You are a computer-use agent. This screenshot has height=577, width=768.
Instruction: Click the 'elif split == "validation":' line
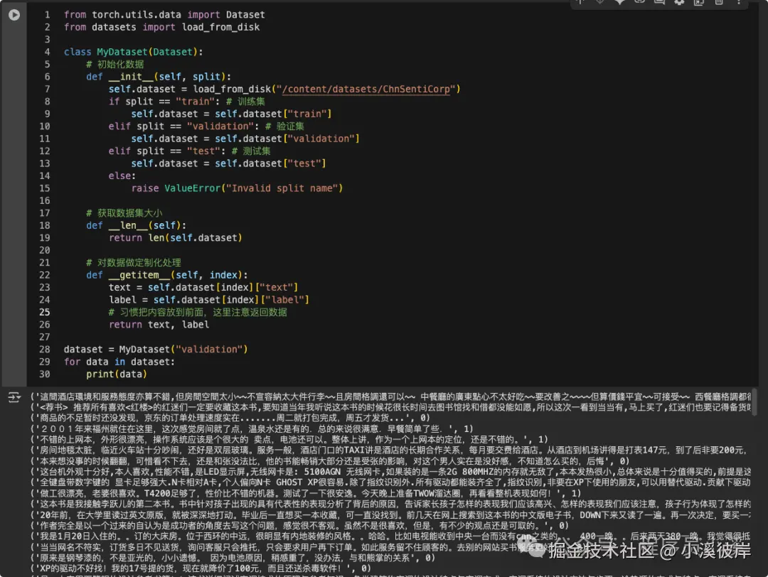point(206,126)
